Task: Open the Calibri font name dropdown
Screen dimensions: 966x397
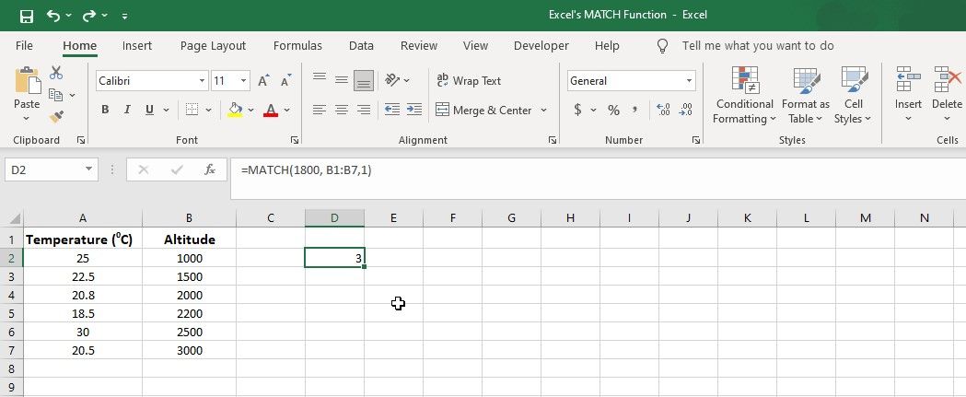Action: coord(203,81)
